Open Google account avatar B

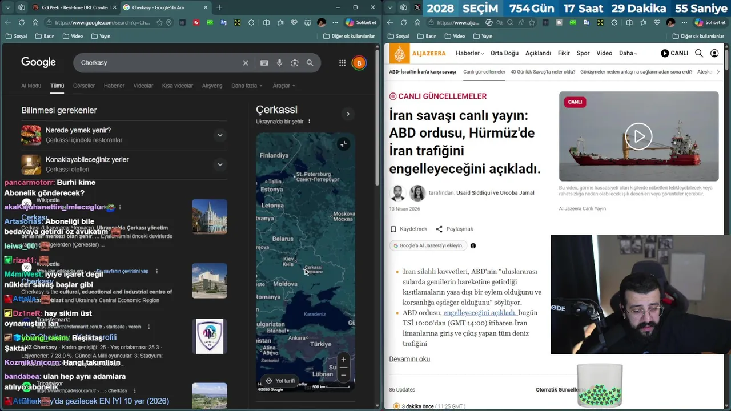[x=359, y=63]
